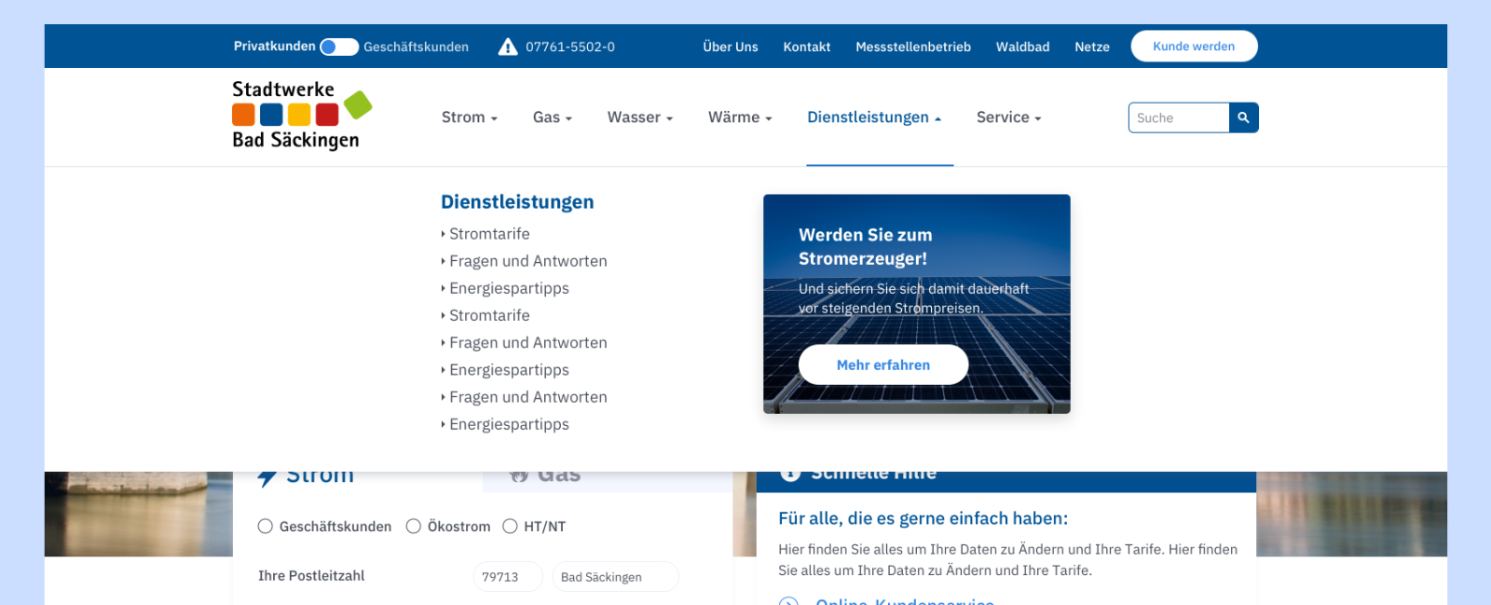Choose the HT/NT radio button

pos(510,527)
